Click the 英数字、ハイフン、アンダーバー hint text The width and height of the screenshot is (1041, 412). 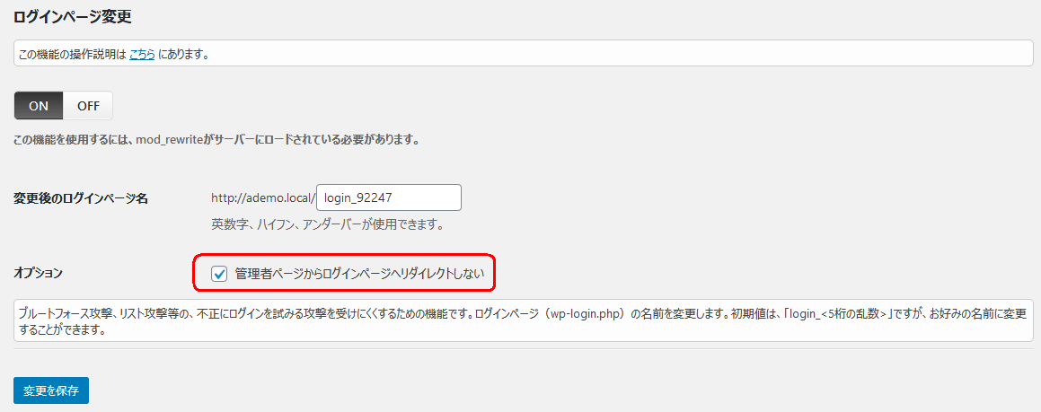tap(327, 224)
